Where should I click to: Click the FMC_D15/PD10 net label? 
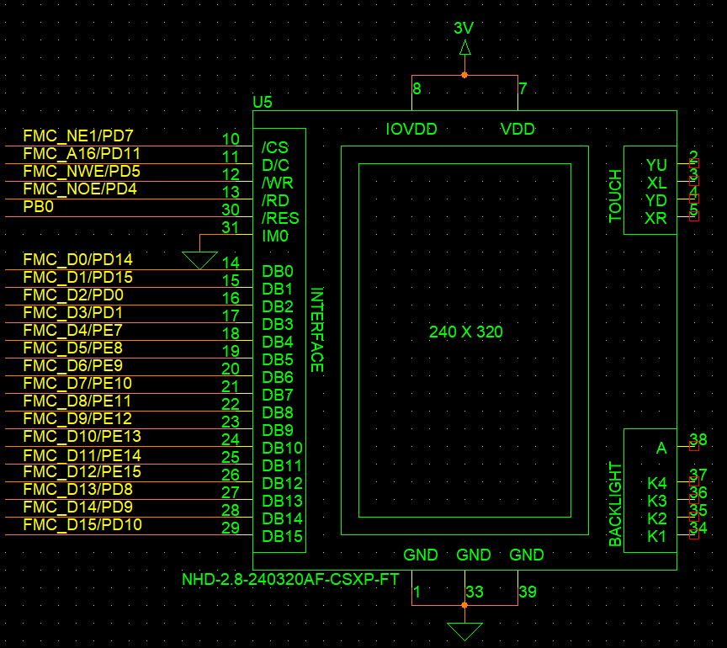coord(82,524)
